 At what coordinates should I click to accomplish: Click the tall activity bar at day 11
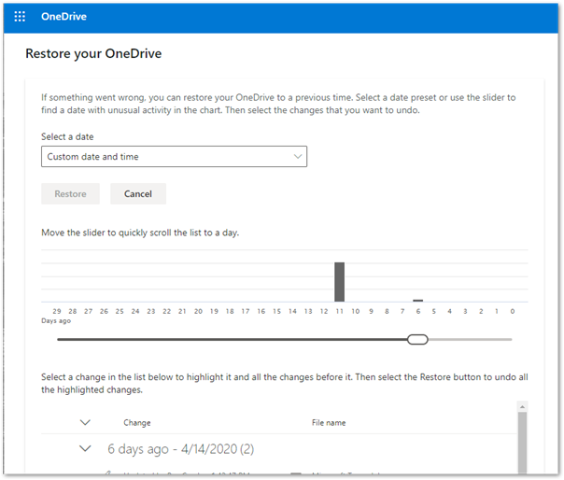pos(339,281)
